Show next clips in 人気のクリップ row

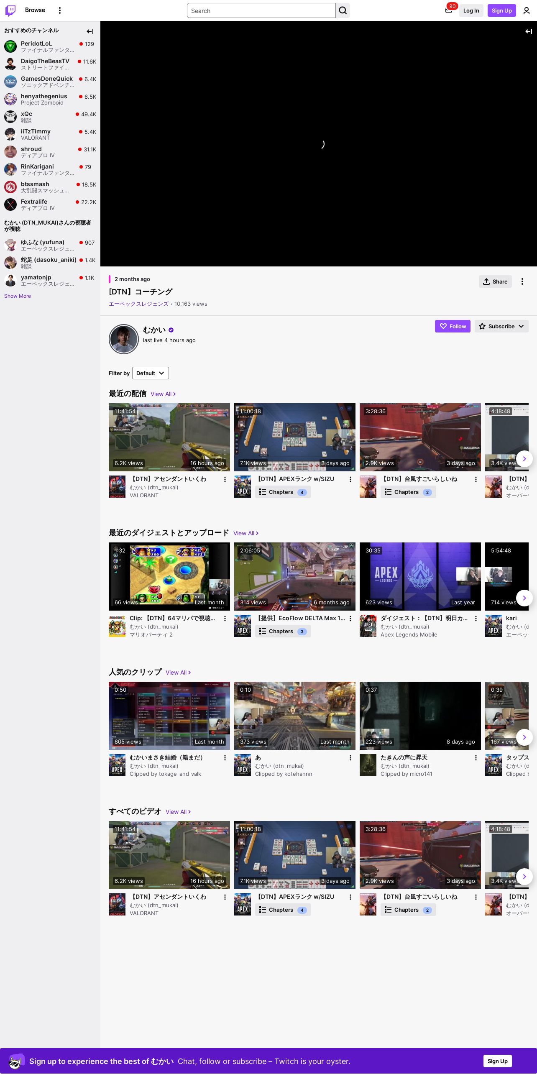click(524, 737)
